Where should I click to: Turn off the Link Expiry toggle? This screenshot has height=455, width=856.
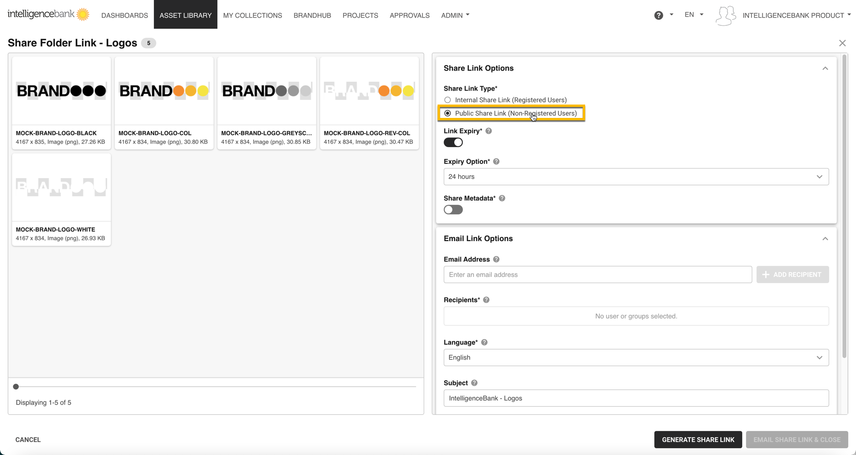tap(453, 142)
